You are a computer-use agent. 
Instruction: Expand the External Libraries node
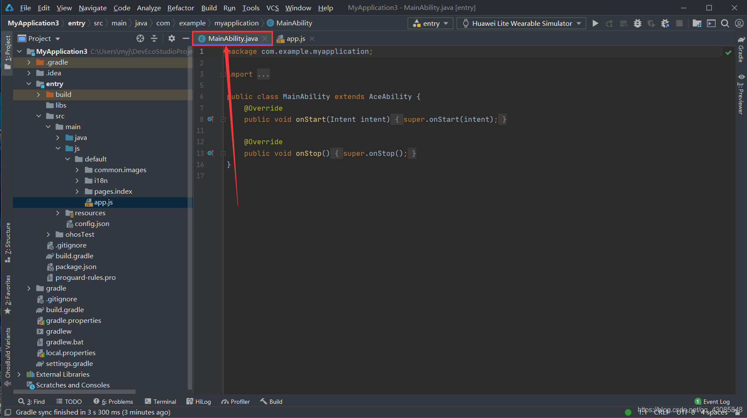pyautogui.click(x=19, y=375)
